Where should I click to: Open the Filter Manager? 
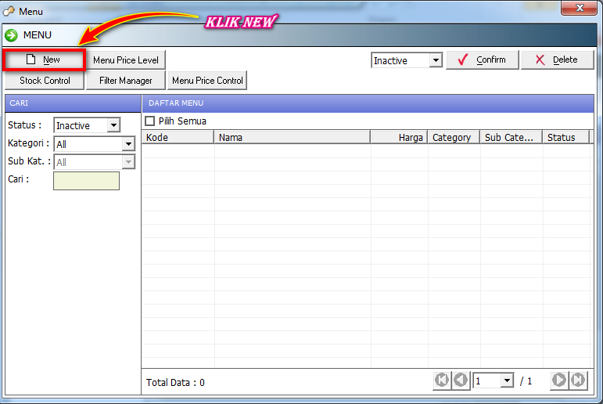(125, 81)
